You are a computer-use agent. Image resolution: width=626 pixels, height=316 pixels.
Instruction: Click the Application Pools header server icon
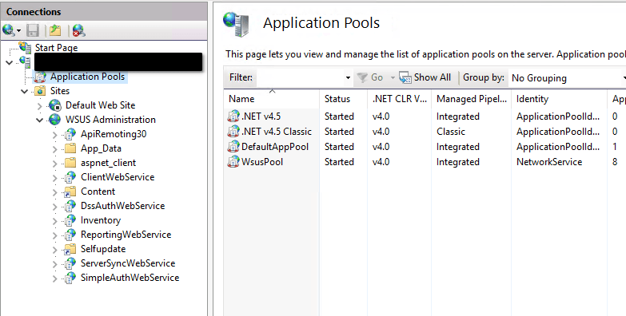point(237,25)
